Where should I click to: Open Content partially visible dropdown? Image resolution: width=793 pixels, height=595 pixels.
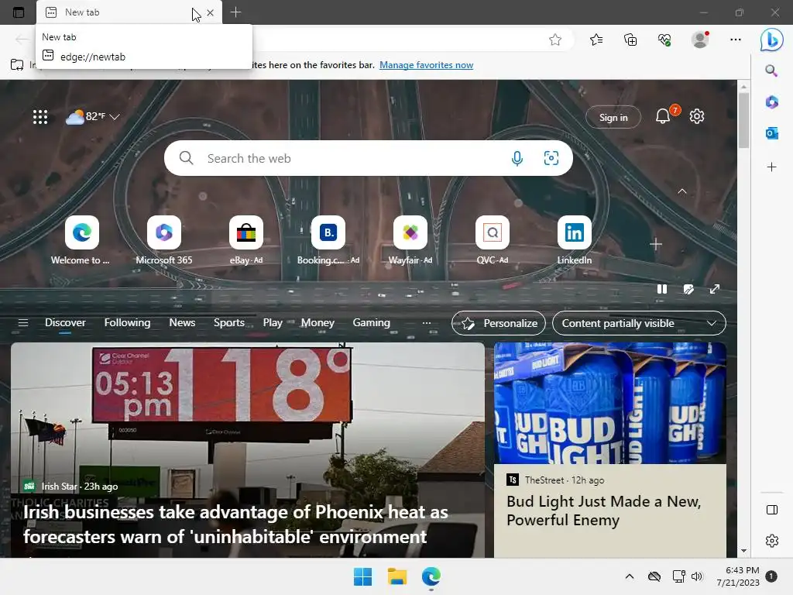coord(639,323)
